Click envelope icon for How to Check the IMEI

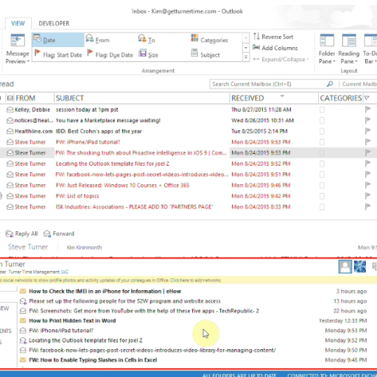pos(23,291)
